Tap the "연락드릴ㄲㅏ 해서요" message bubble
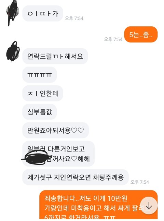This screenshot has height=221, width=164. tap(55, 56)
